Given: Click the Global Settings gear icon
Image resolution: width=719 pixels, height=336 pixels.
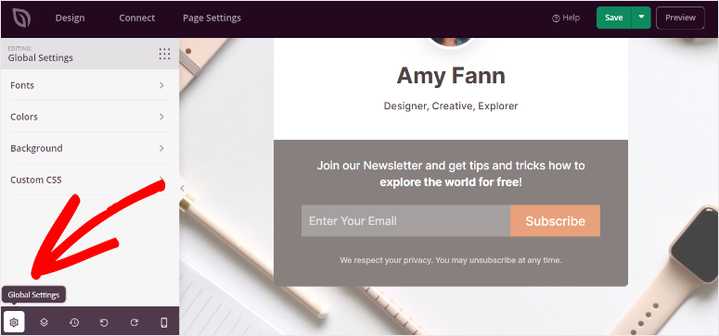Looking at the screenshot, I should [x=14, y=322].
